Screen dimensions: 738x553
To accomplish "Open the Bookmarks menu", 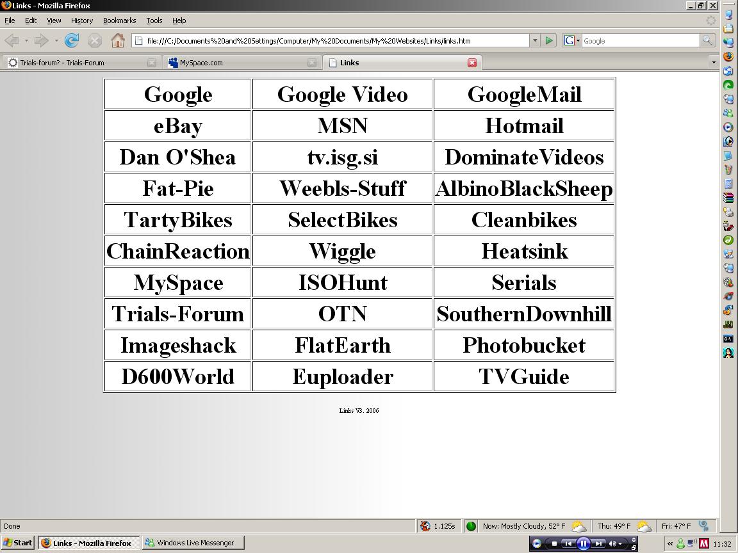I will point(120,20).
